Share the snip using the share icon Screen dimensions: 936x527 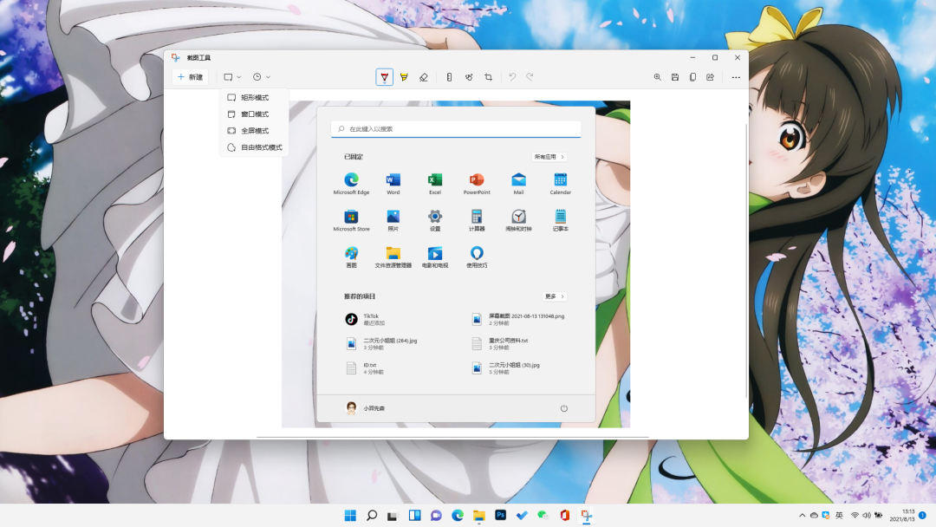click(710, 77)
